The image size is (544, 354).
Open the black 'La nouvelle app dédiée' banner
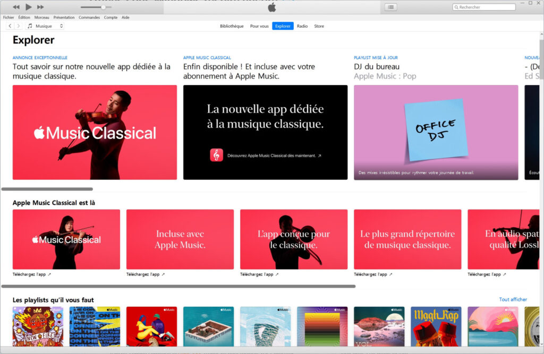coord(266,132)
